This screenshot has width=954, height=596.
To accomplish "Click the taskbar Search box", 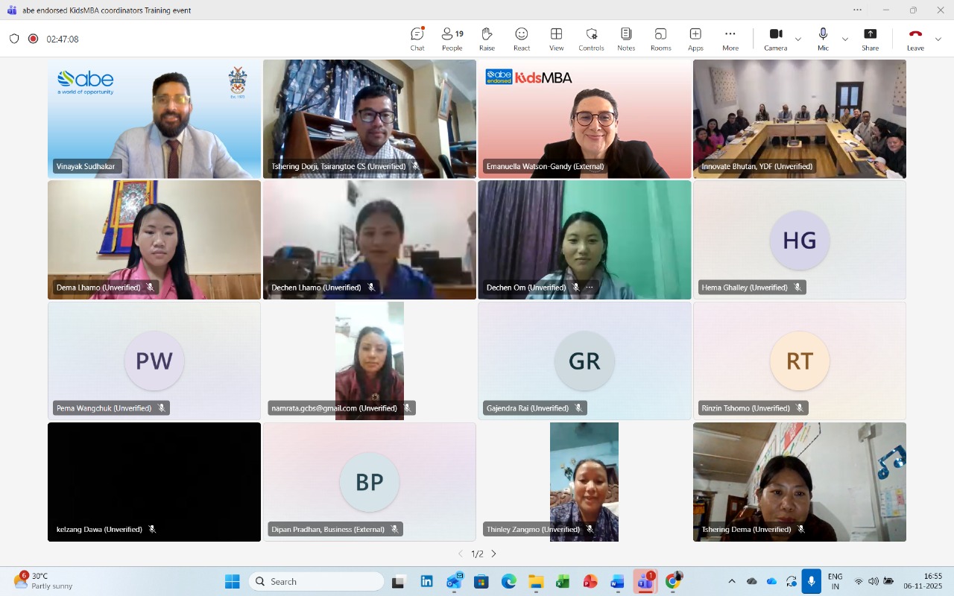I will [x=316, y=581].
